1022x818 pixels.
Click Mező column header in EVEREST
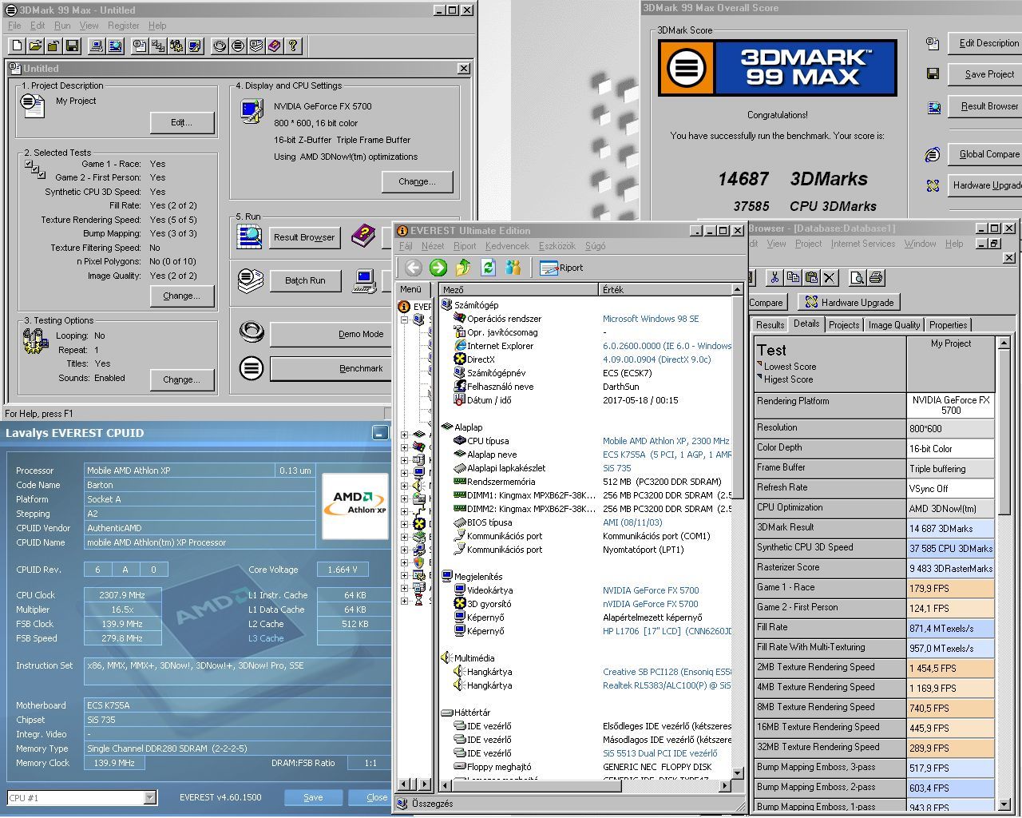pyautogui.click(x=518, y=289)
